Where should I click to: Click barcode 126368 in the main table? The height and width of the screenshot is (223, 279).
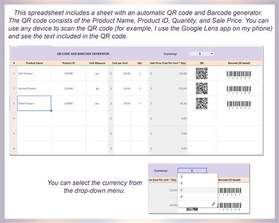[x=239, y=90]
